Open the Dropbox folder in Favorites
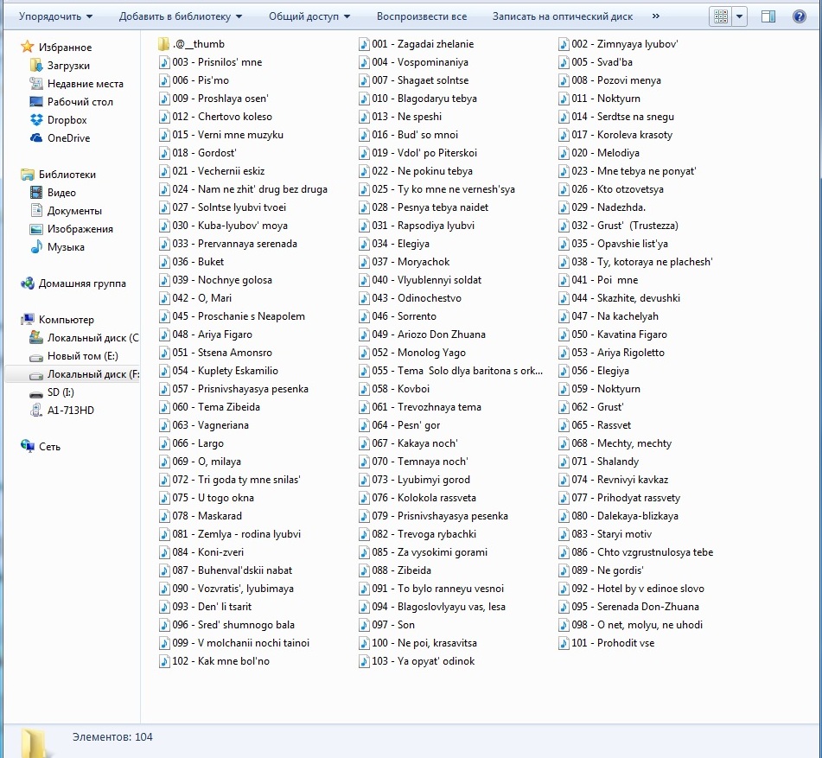Screen dimensions: 822x758 pyautogui.click(x=67, y=120)
